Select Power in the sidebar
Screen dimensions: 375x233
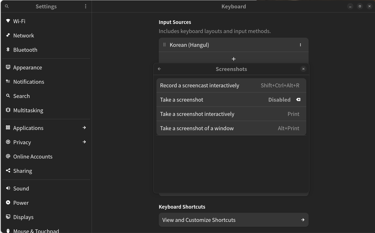pyautogui.click(x=46, y=203)
